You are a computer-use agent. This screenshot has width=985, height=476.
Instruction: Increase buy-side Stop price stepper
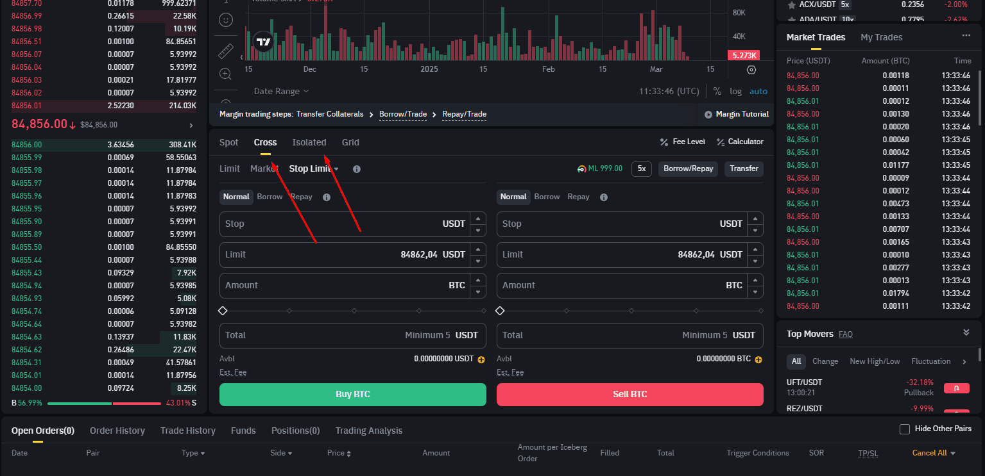tap(478, 218)
